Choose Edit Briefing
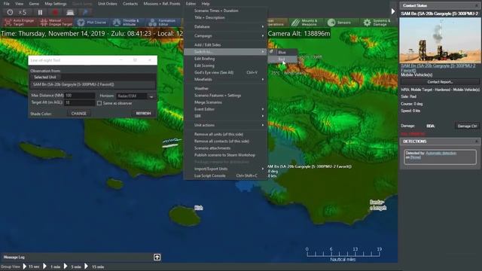The image size is (482, 271). (x=225, y=59)
